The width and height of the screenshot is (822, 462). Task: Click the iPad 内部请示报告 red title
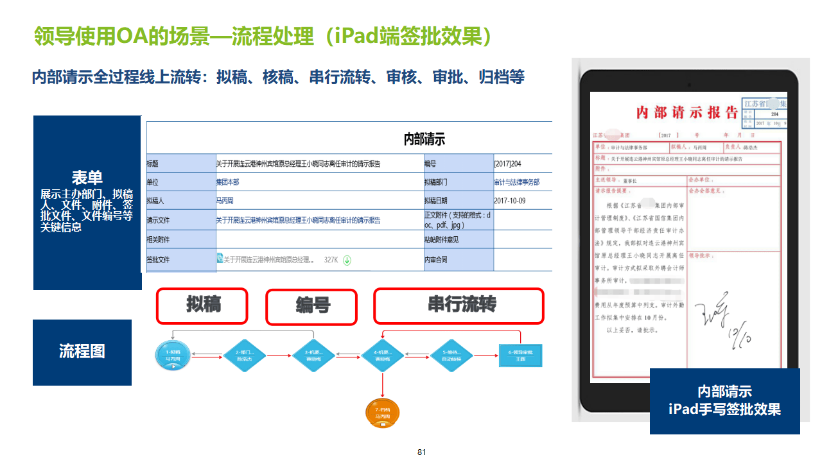[687, 112]
